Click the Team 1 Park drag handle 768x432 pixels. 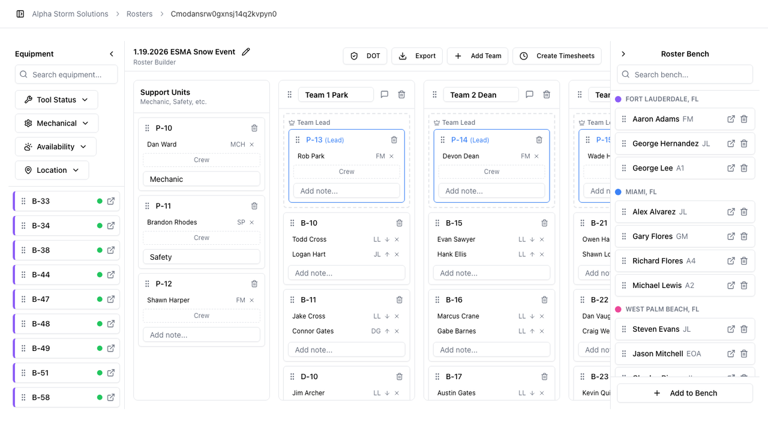click(289, 95)
